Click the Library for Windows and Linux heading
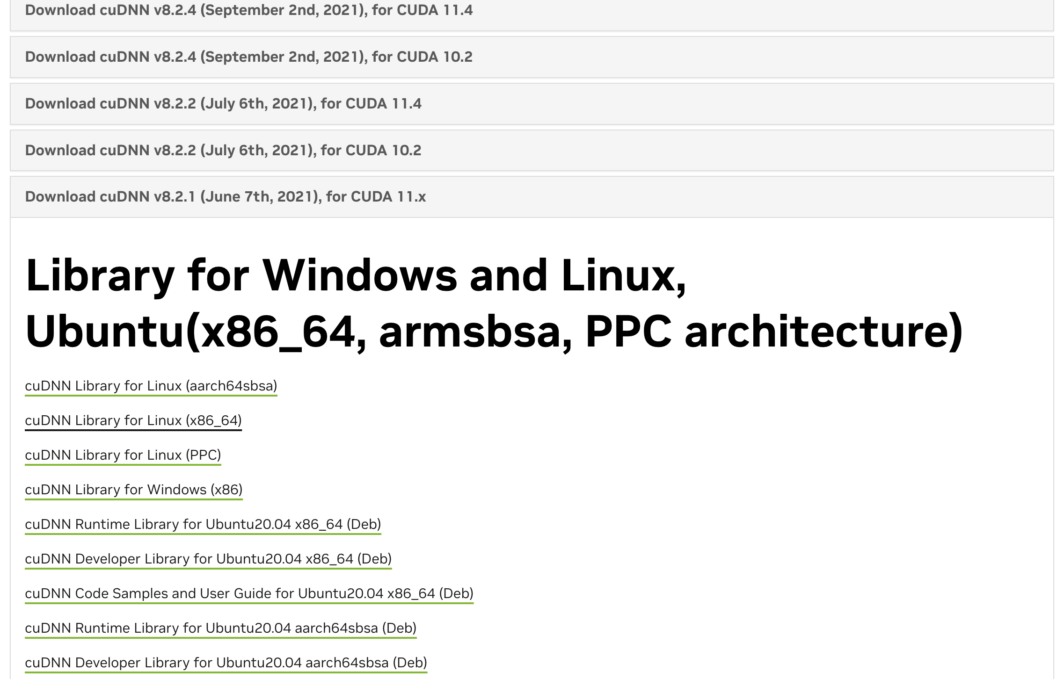 click(494, 304)
